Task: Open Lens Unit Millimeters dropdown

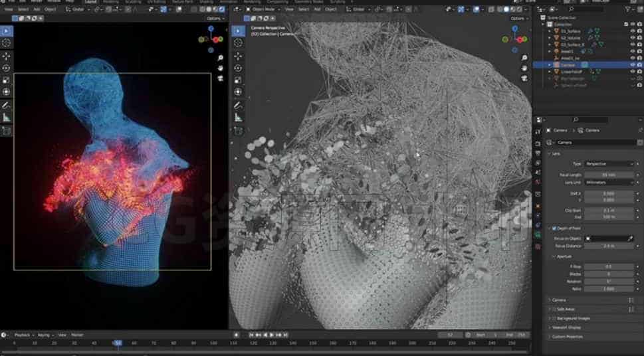Action: (609, 182)
